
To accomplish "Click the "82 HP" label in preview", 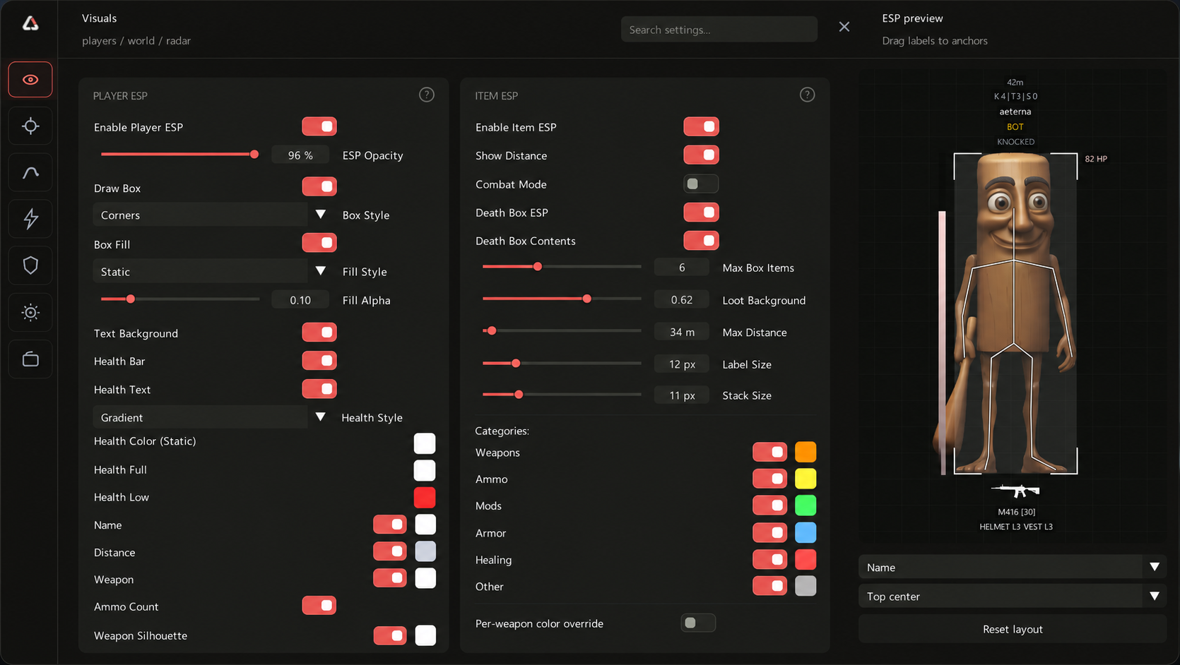I will pyautogui.click(x=1096, y=159).
